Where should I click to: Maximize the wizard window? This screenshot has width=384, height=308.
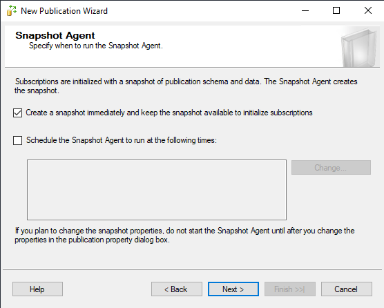click(336, 10)
